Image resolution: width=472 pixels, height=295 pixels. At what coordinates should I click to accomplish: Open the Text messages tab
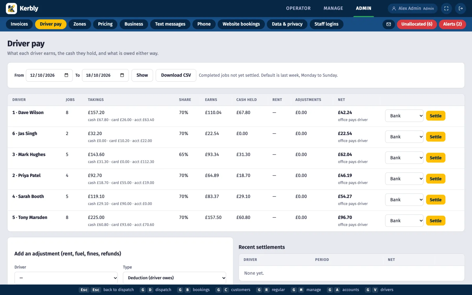(170, 24)
